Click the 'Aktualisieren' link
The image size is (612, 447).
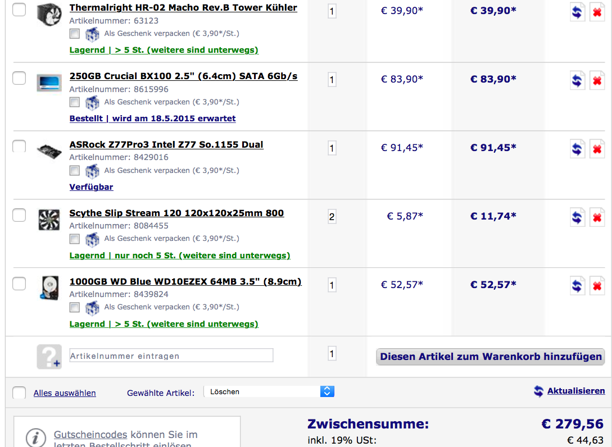pos(575,391)
